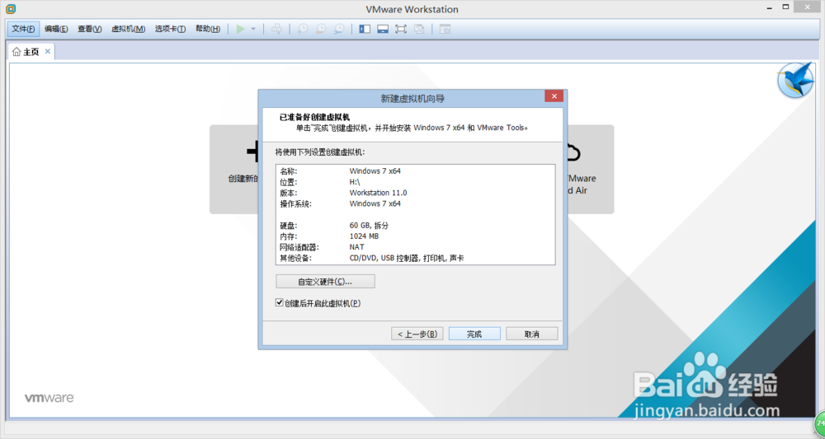
Task: Open the 查看(V) menu
Action: coord(89,29)
